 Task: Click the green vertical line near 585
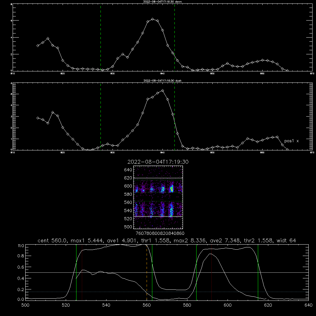point(196,272)
